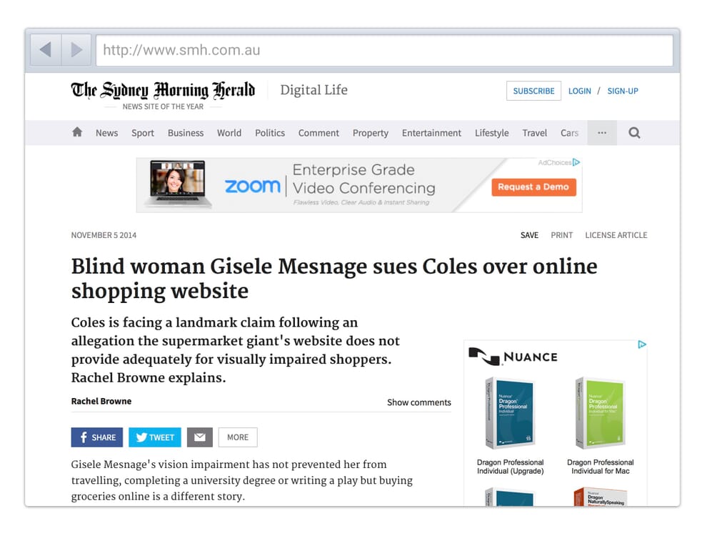Click the browser back arrow button
707x541 pixels.
pyautogui.click(x=46, y=49)
